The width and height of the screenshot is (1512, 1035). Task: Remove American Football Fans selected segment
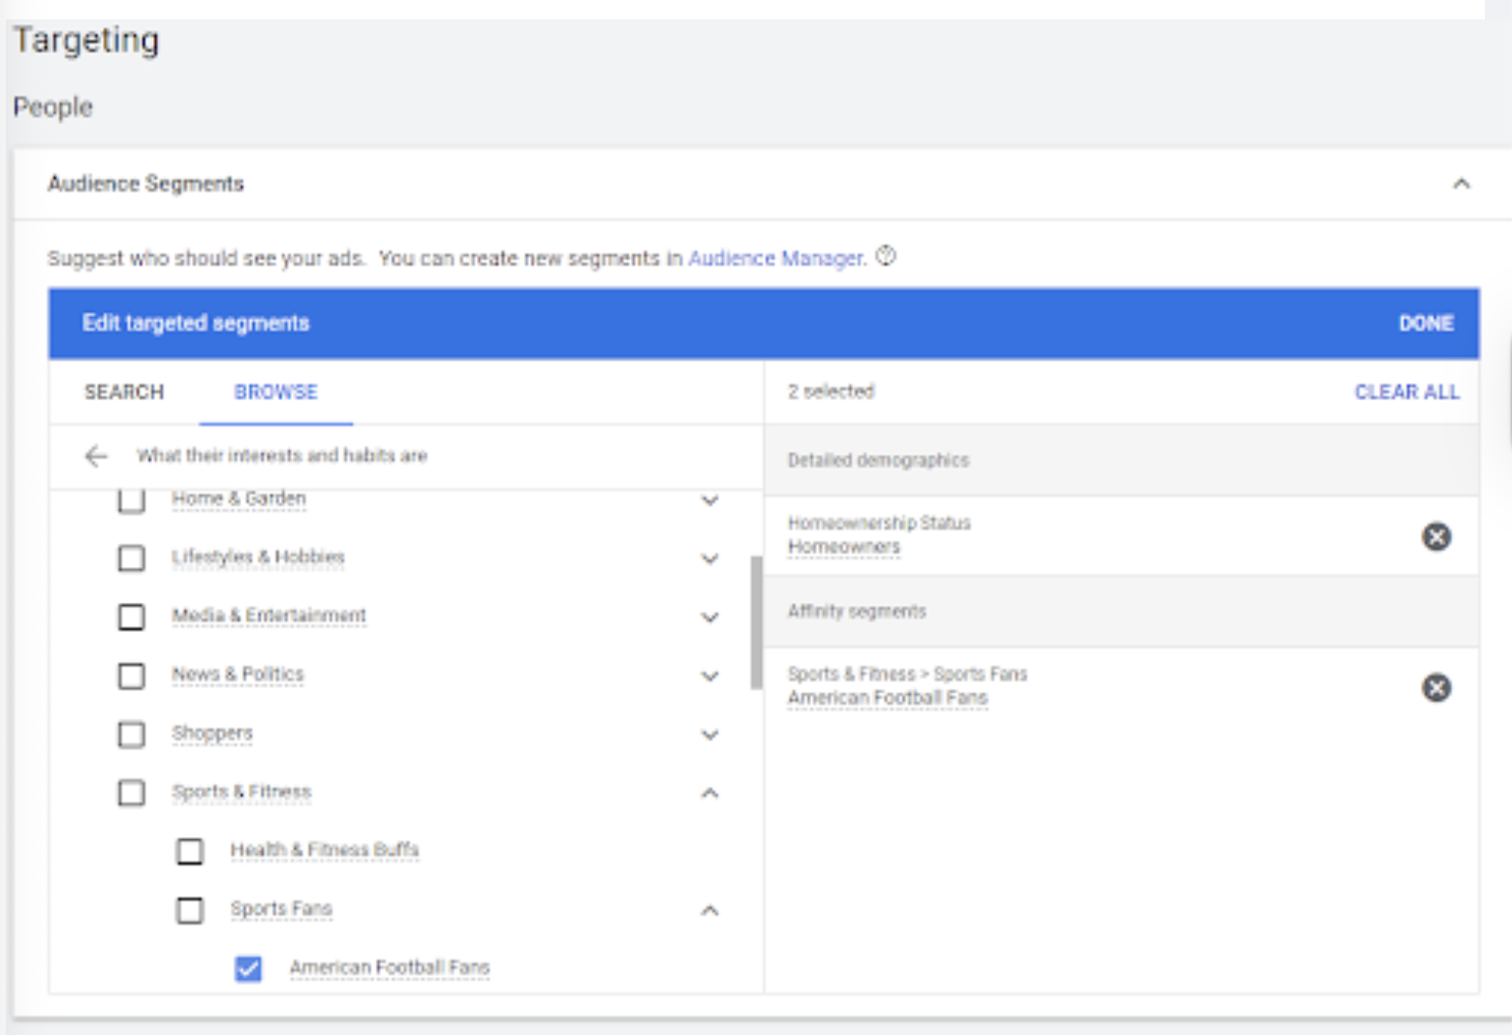point(1435,688)
